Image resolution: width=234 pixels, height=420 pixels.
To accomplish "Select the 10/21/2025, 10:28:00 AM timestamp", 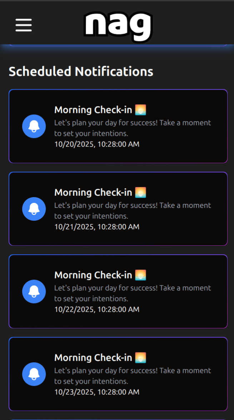I will (x=97, y=227).
